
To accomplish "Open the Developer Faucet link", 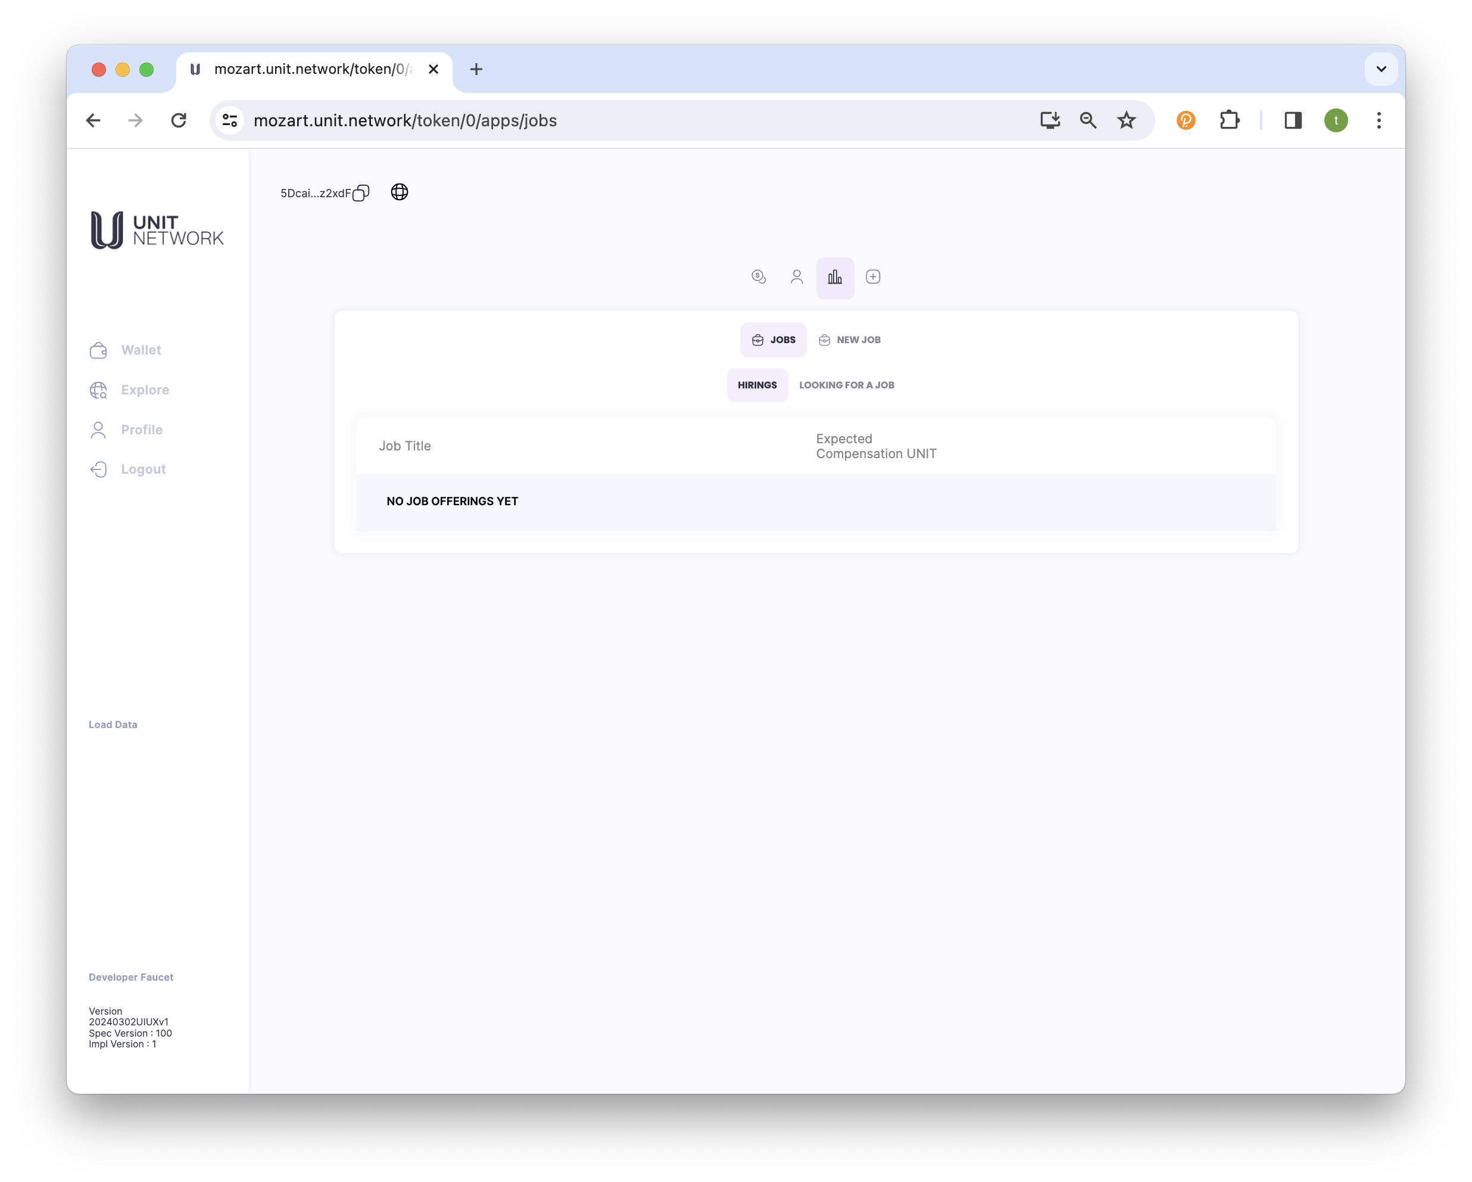I will (131, 977).
